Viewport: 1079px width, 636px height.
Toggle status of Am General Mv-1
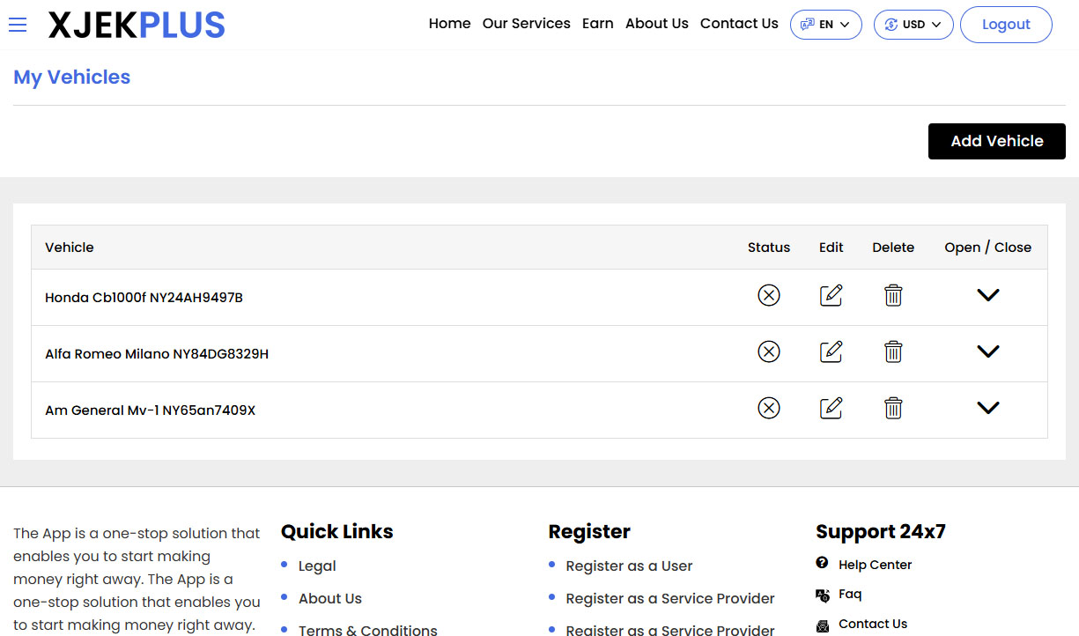click(769, 408)
